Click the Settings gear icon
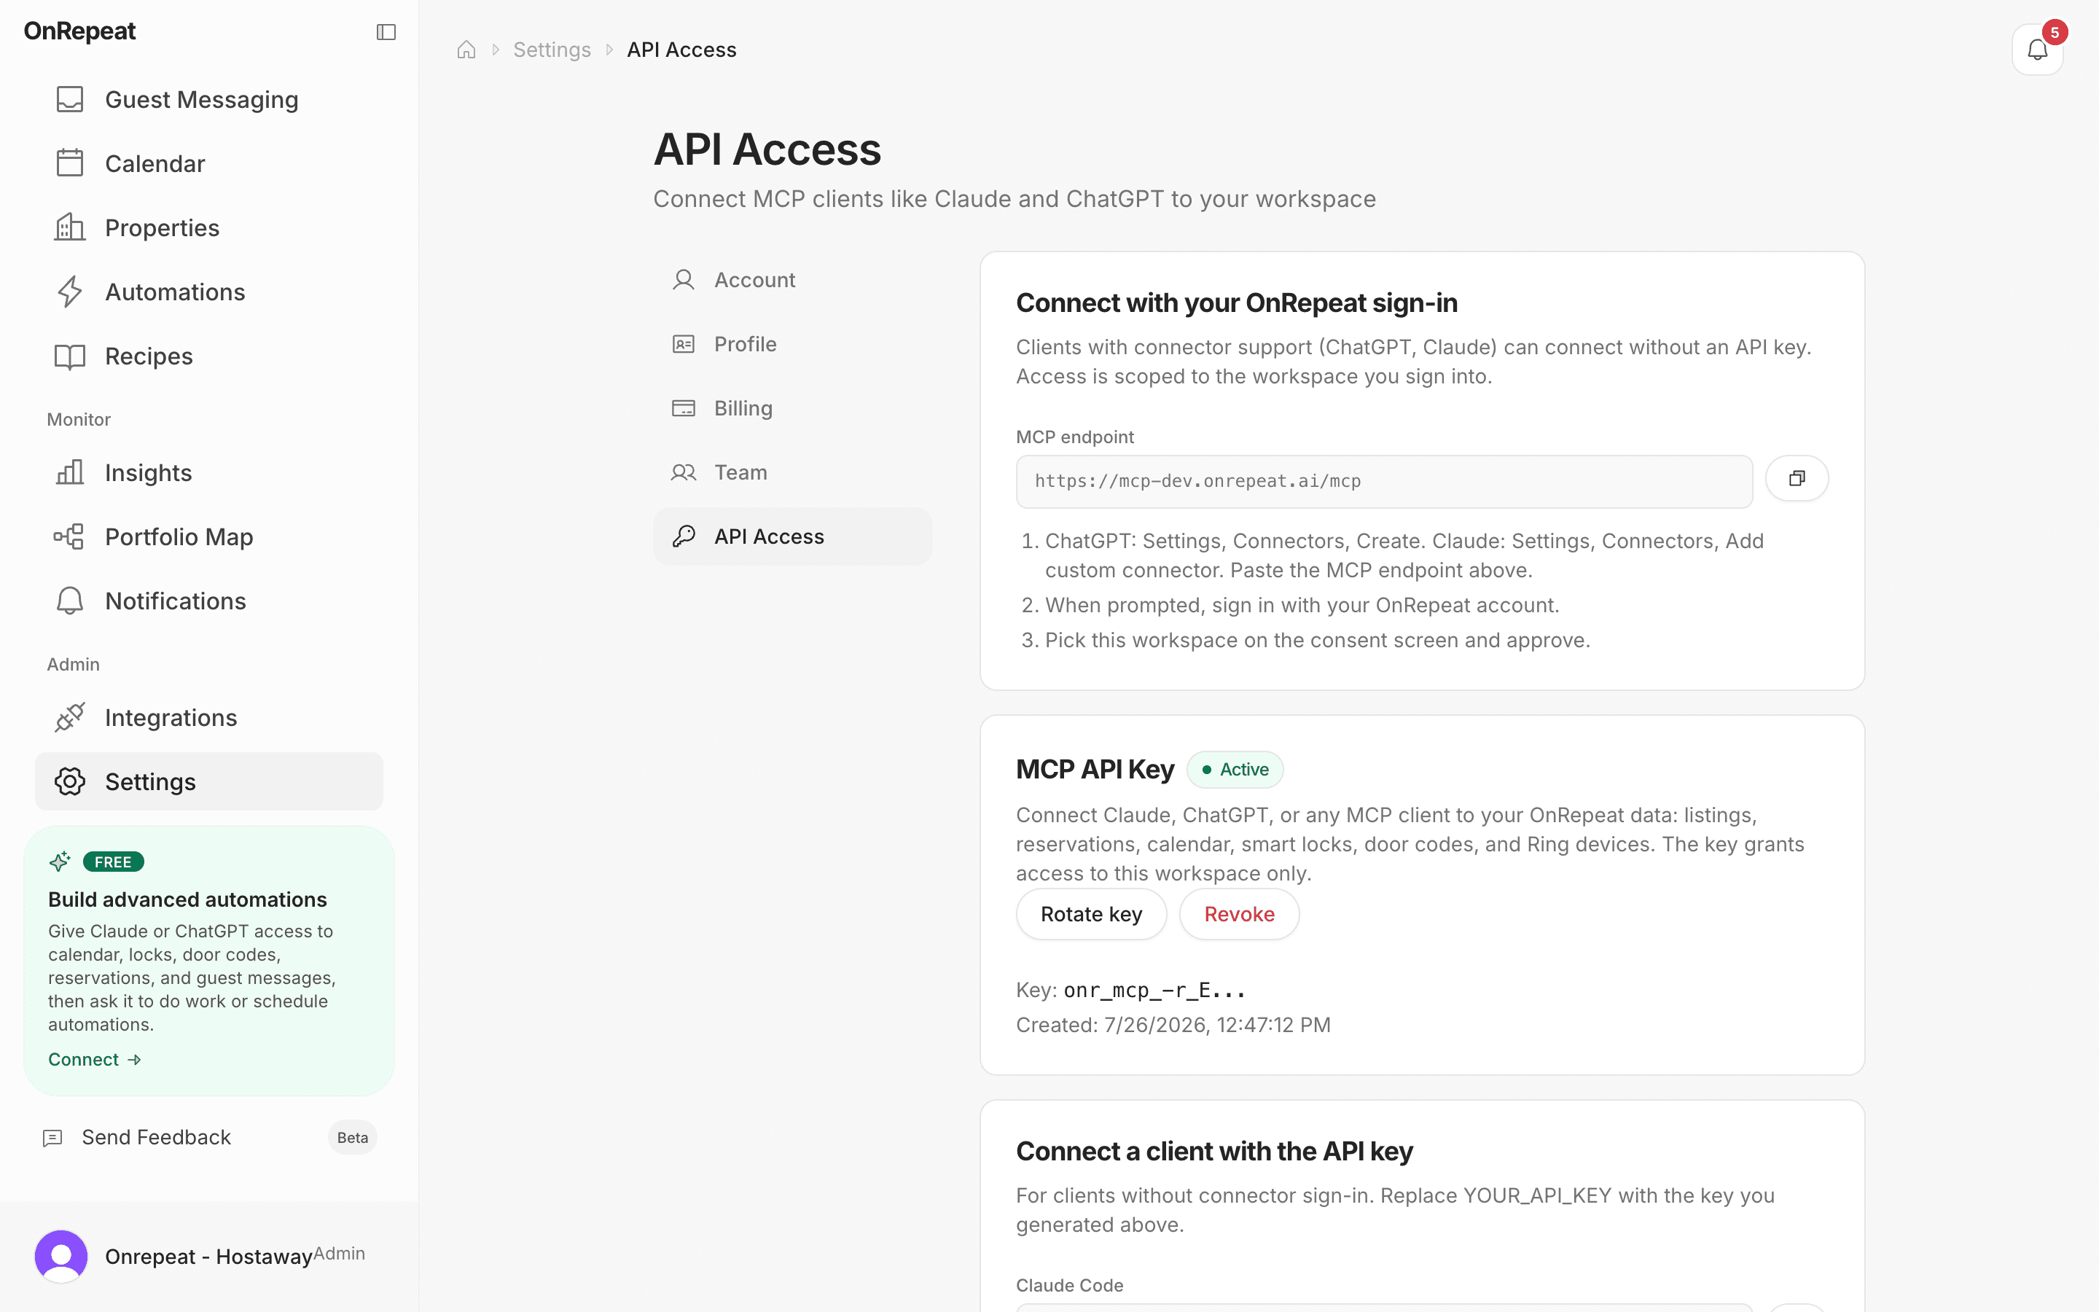This screenshot has width=2099, height=1312. [70, 781]
